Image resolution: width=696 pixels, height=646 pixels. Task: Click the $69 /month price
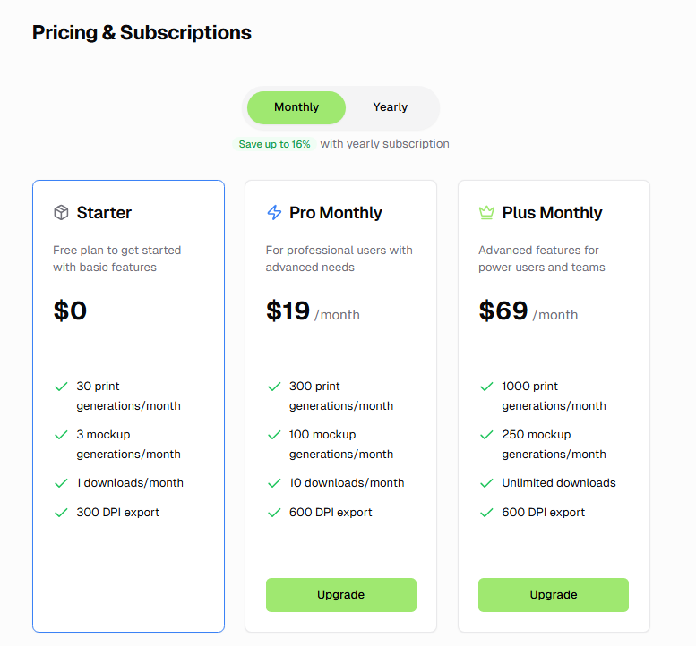(528, 310)
